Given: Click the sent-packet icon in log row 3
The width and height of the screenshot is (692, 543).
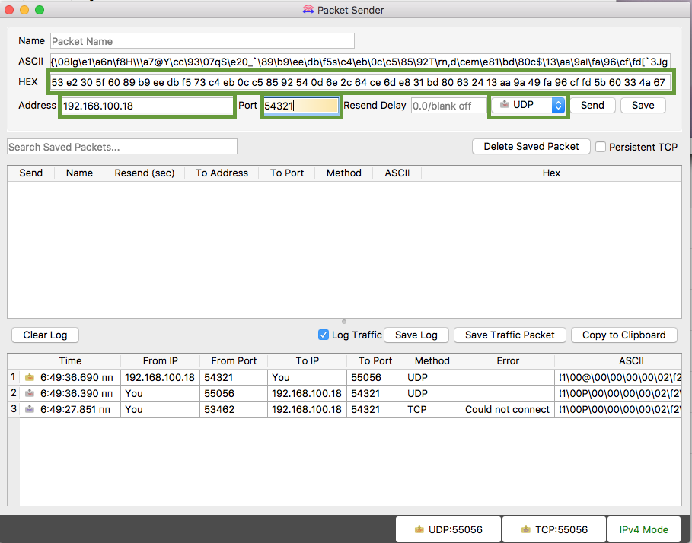Looking at the screenshot, I should point(30,409).
